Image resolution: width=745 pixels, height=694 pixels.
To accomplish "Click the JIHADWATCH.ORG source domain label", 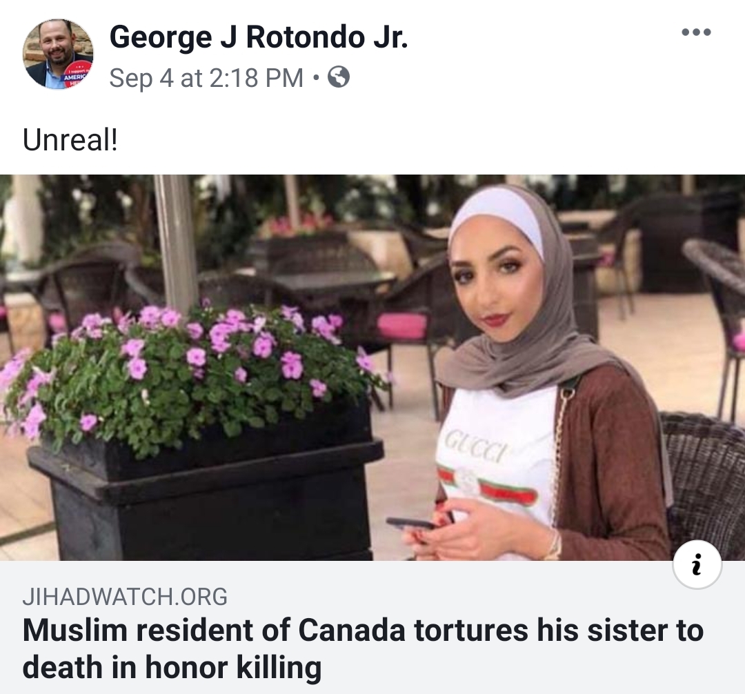I will coord(125,597).
